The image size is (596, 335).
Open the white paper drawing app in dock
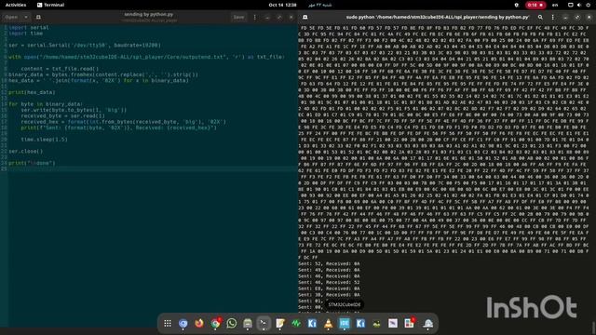click(x=393, y=323)
